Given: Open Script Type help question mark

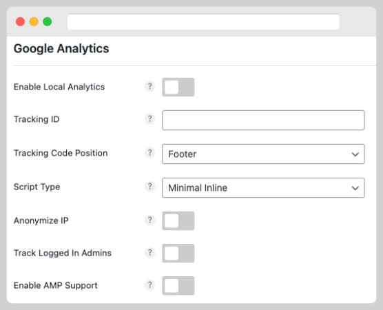Looking at the screenshot, I should point(150,187).
